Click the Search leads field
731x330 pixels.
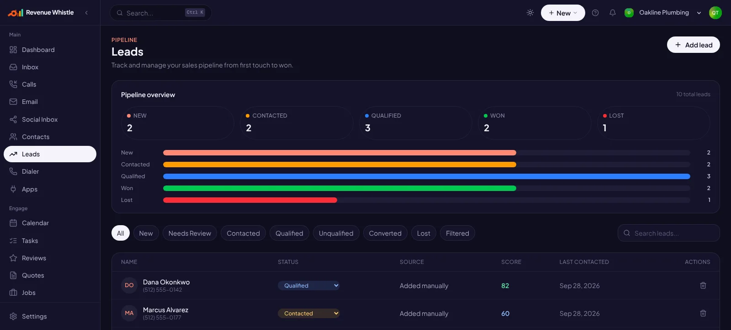coord(668,233)
